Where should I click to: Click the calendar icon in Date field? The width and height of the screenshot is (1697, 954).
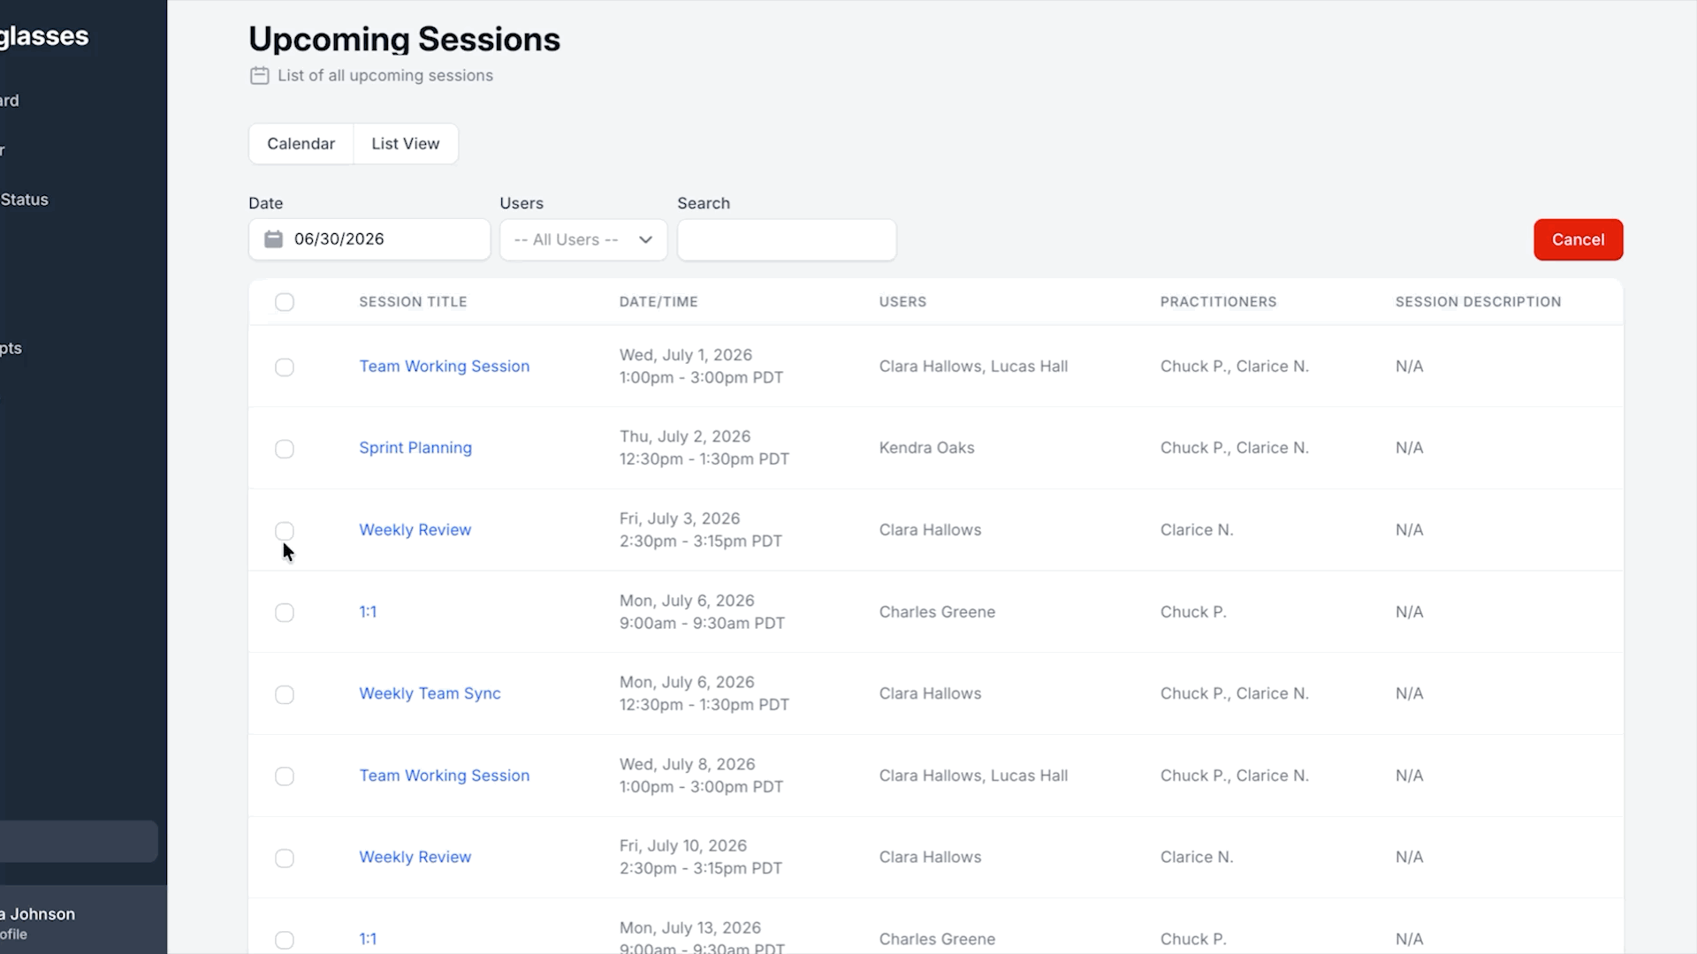point(273,239)
